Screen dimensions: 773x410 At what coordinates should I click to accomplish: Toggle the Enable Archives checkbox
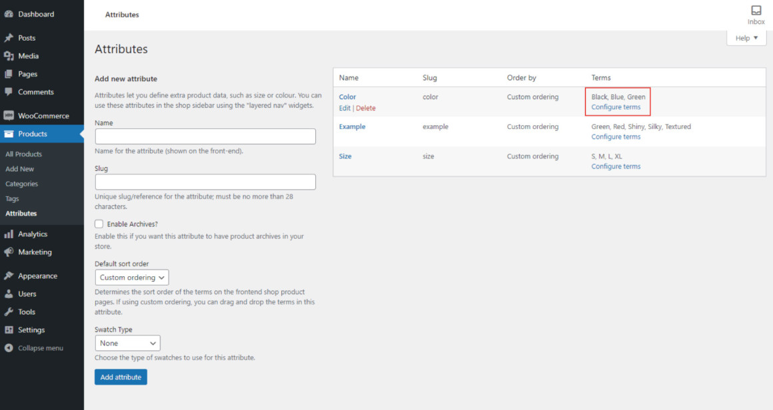pos(99,224)
